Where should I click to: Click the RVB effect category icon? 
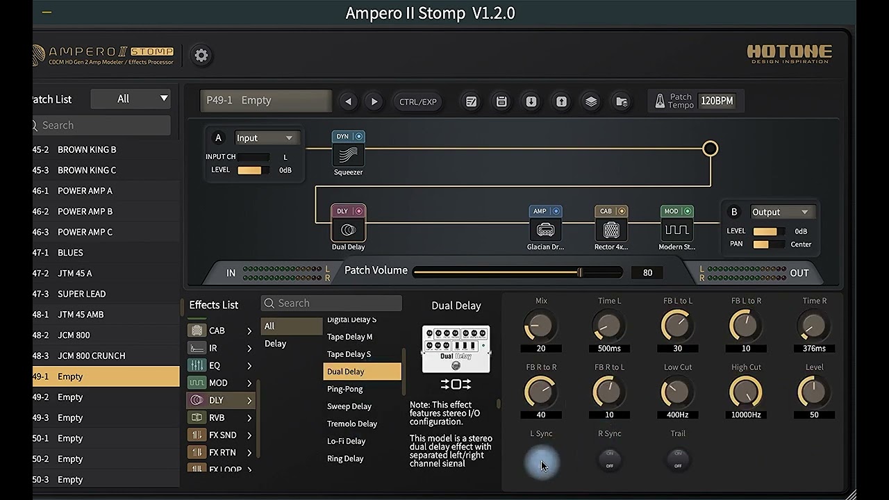tap(197, 417)
